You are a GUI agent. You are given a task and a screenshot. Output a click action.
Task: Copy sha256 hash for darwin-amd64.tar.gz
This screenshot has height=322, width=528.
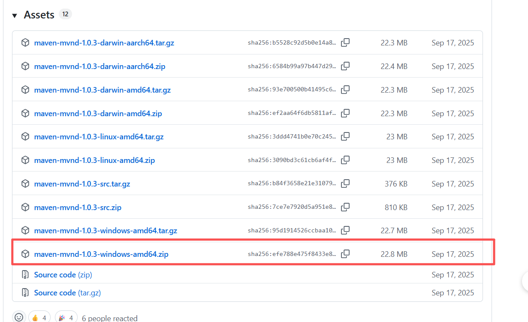[x=345, y=90]
